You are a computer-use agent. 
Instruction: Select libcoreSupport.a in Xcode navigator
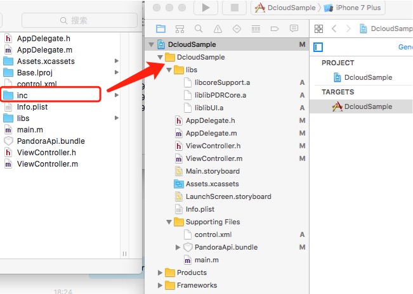tap(222, 82)
